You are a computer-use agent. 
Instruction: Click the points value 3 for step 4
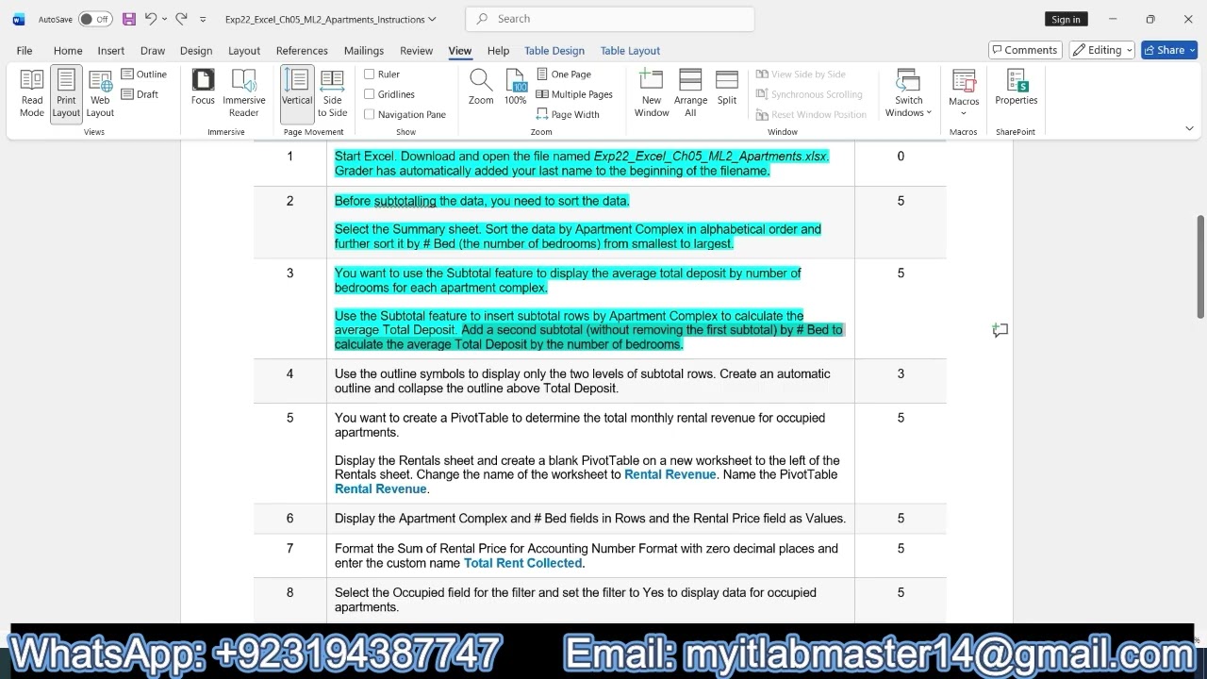901,373
